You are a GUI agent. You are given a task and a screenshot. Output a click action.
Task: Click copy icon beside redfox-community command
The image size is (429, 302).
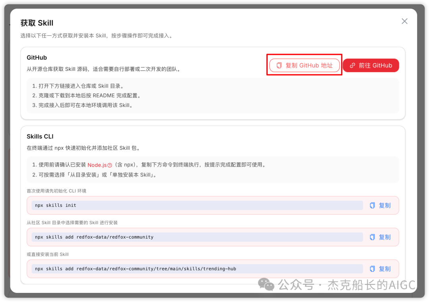372,237
